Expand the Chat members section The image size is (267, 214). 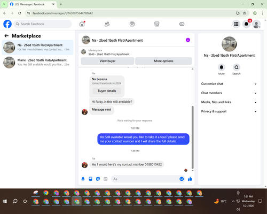pos(229,93)
